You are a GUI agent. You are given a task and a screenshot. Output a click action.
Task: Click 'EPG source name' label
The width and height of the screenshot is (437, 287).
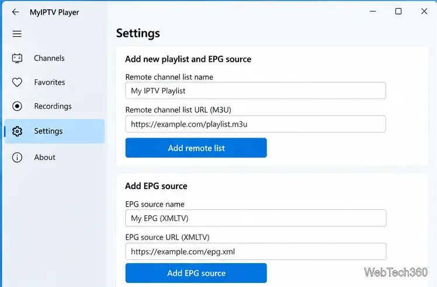pyautogui.click(x=155, y=204)
